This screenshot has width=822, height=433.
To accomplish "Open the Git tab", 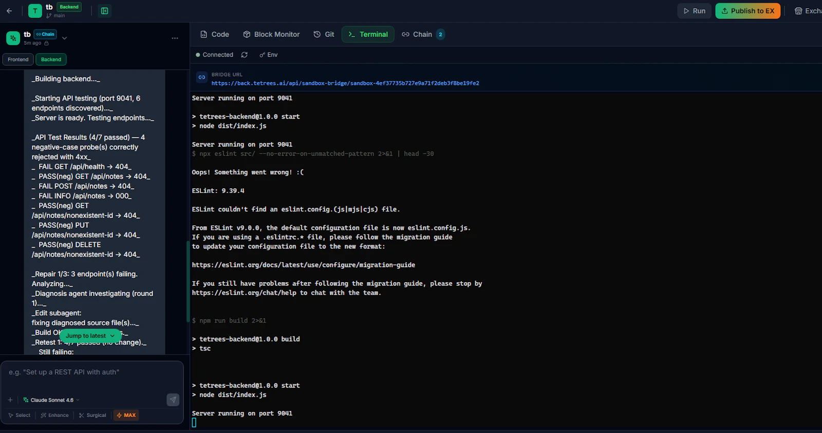I will coord(324,34).
